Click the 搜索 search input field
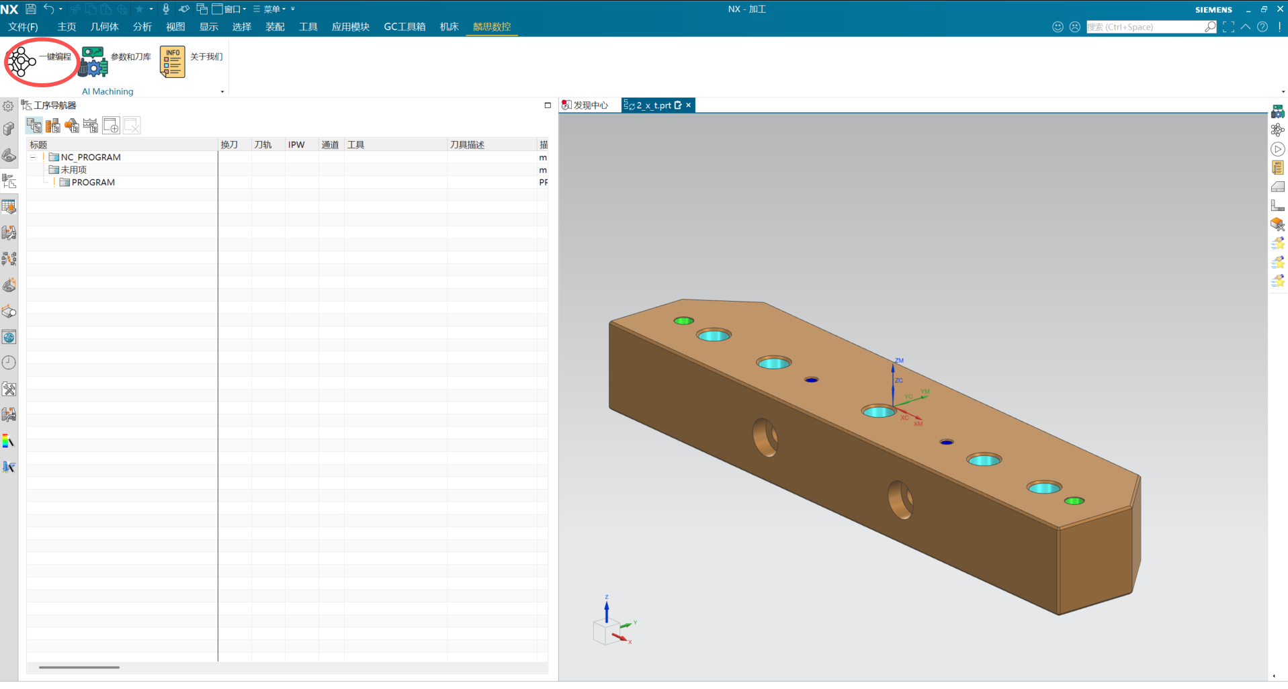Screen dimensions: 1288x689 (x=1144, y=27)
